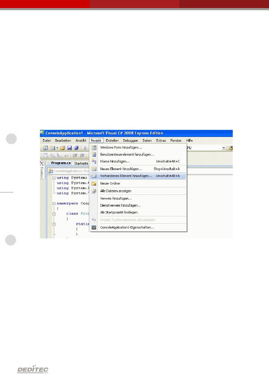Switch to the Program.cs tab
The width and height of the screenshot is (269, 381).
61,163
